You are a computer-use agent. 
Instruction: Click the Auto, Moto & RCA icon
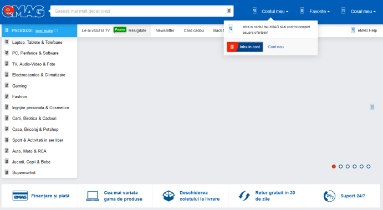[7, 151]
